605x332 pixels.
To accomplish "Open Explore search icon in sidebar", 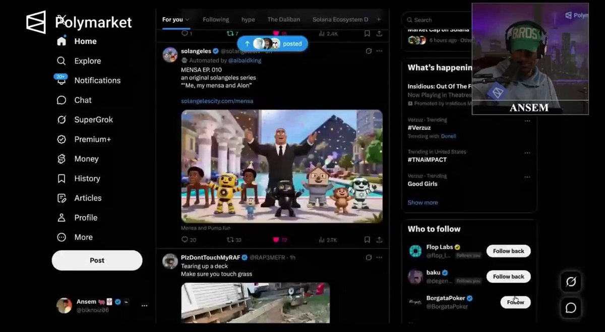I will point(62,61).
